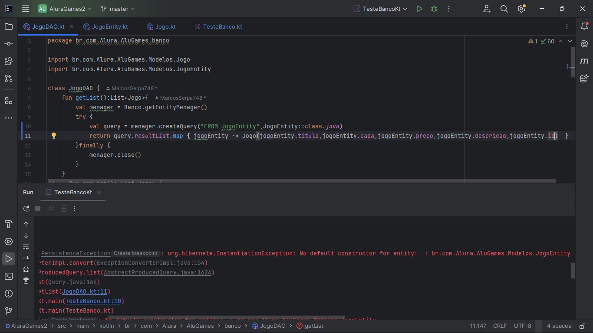Viewport: 593px width, 333px height.
Task: Toggle scroll to end in console
Action: pyautogui.click(x=26, y=258)
